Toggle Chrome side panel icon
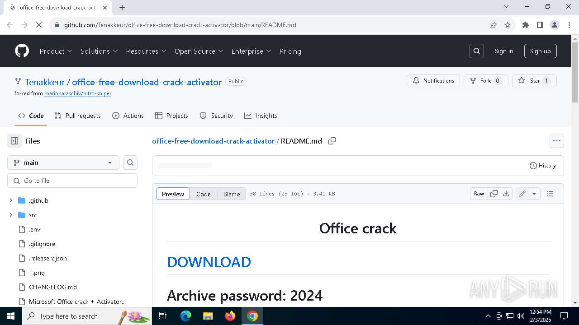 click(x=540, y=25)
